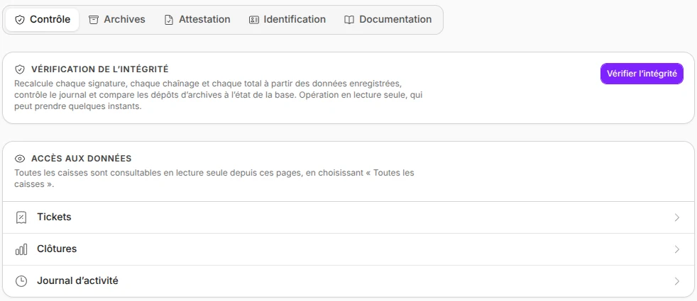Viewport: 697px width, 301px height.
Task: Open the Tickets data page
Action: coord(348,217)
